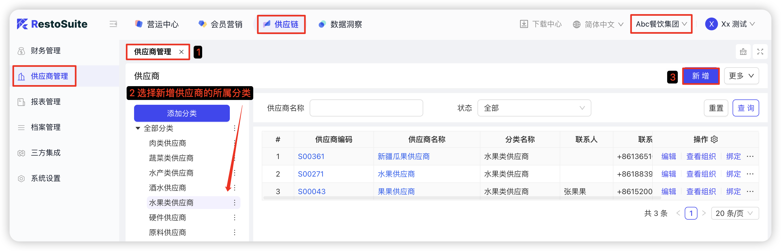This screenshot has width=781, height=251.
Task: Expand the 更多 dropdown button
Action: (x=741, y=76)
